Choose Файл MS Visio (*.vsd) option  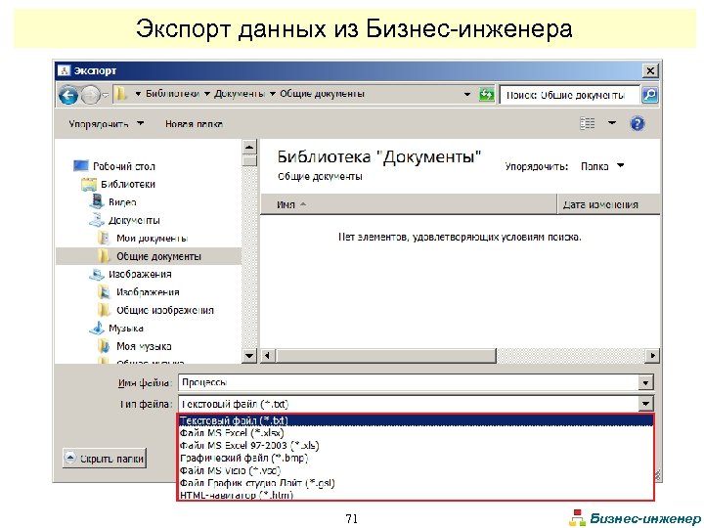(x=416, y=470)
